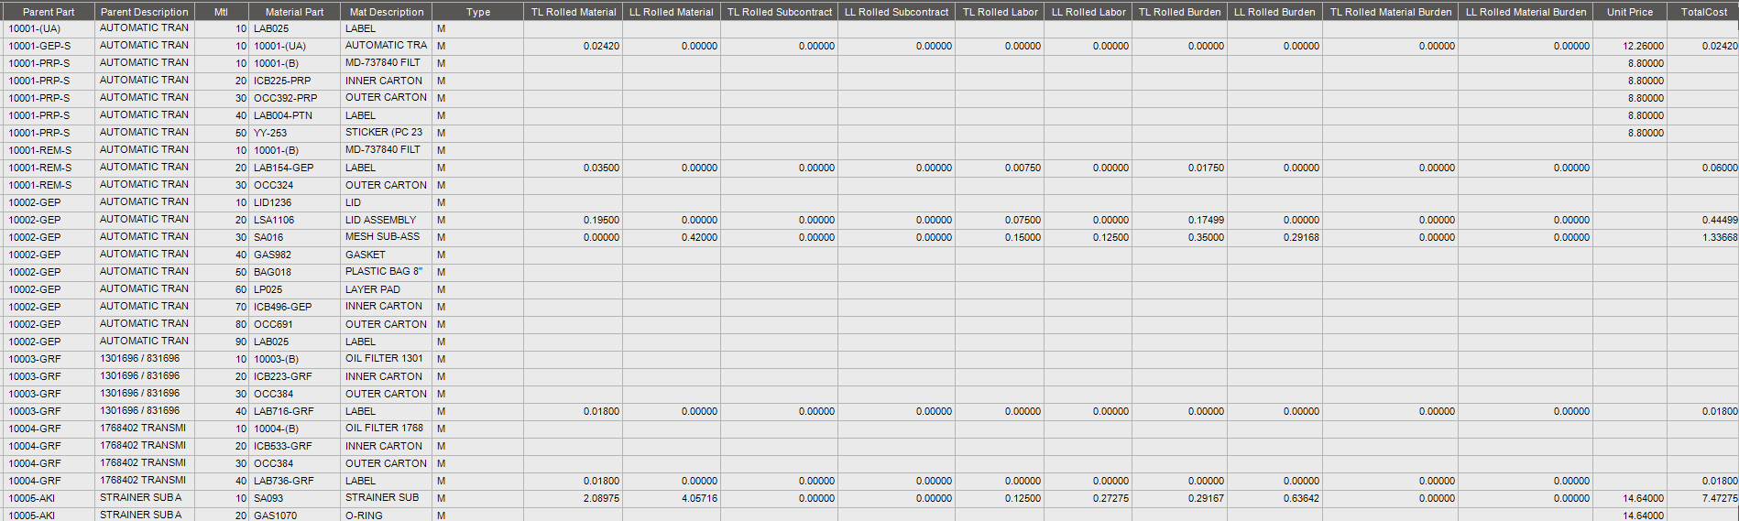Image resolution: width=1739 pixels, height=521 pixels.
Task: Select the TL Rolled Material column header
Action: [x=574, y=12]
